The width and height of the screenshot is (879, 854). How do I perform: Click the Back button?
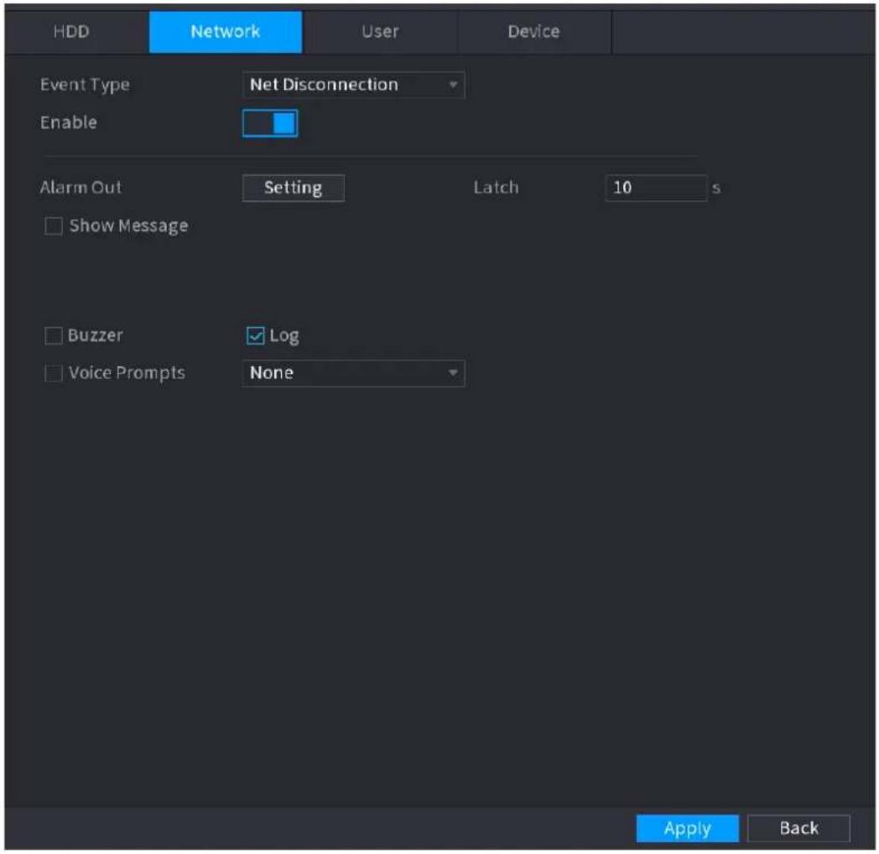pos(798,828)
